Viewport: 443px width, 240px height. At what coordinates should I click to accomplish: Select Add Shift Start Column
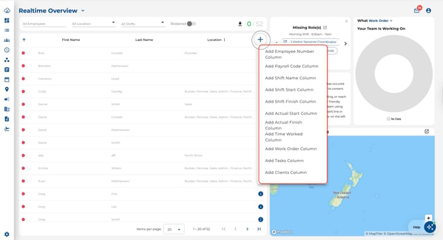tap(293, 90)
